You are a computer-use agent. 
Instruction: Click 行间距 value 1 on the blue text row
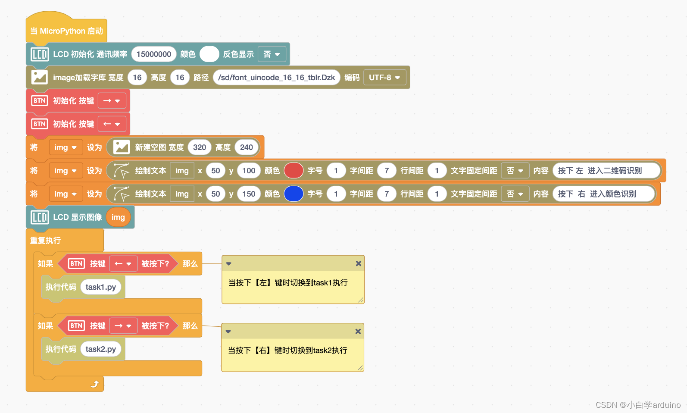pos(437,194)
